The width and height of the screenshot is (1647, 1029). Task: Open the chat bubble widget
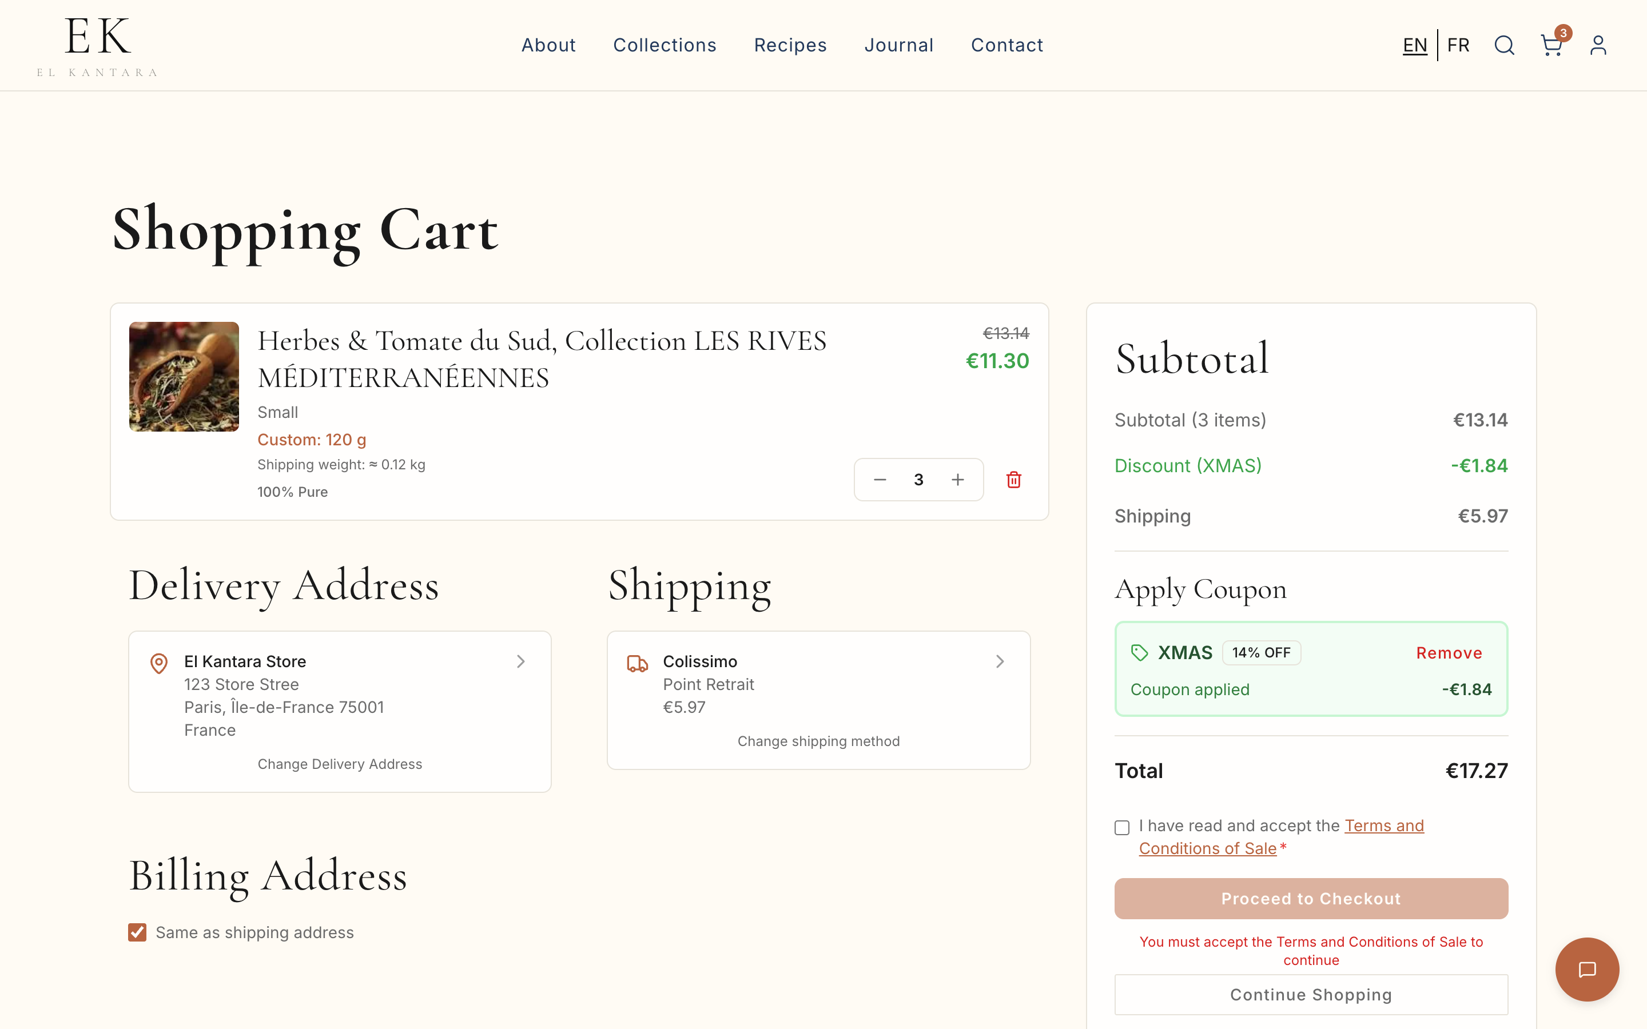1586,969
